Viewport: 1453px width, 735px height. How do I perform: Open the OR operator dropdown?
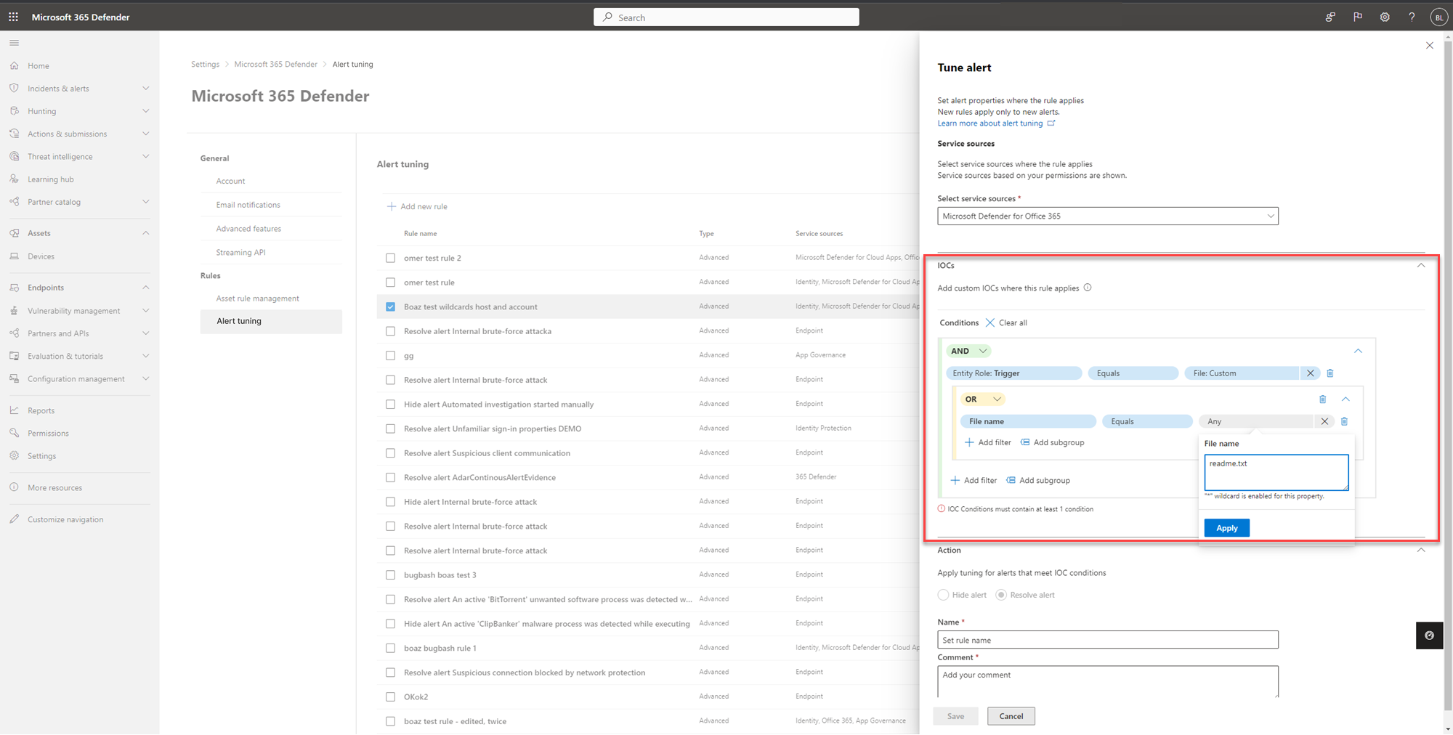[982, 399]
